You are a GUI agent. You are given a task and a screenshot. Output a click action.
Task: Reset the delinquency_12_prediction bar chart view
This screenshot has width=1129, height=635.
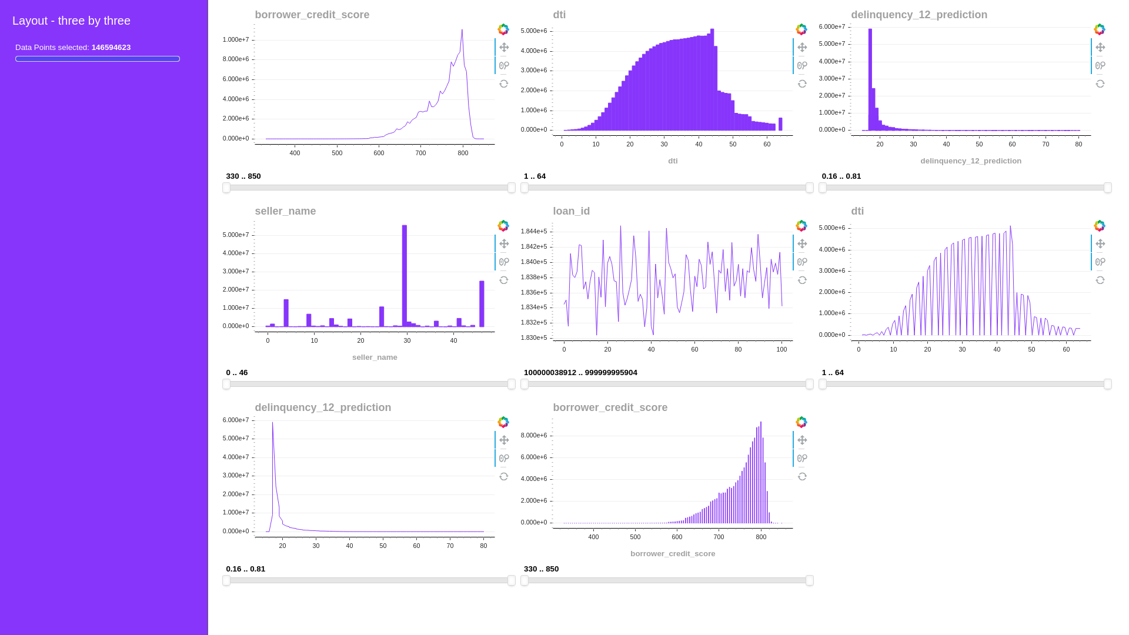click(1100, 84)
